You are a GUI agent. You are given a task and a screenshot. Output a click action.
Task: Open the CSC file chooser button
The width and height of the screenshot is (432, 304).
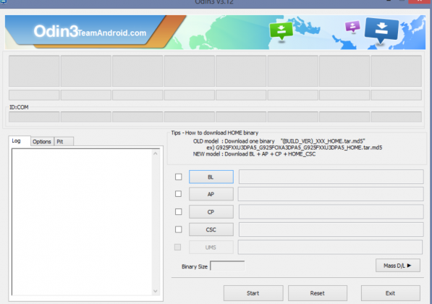211,229
